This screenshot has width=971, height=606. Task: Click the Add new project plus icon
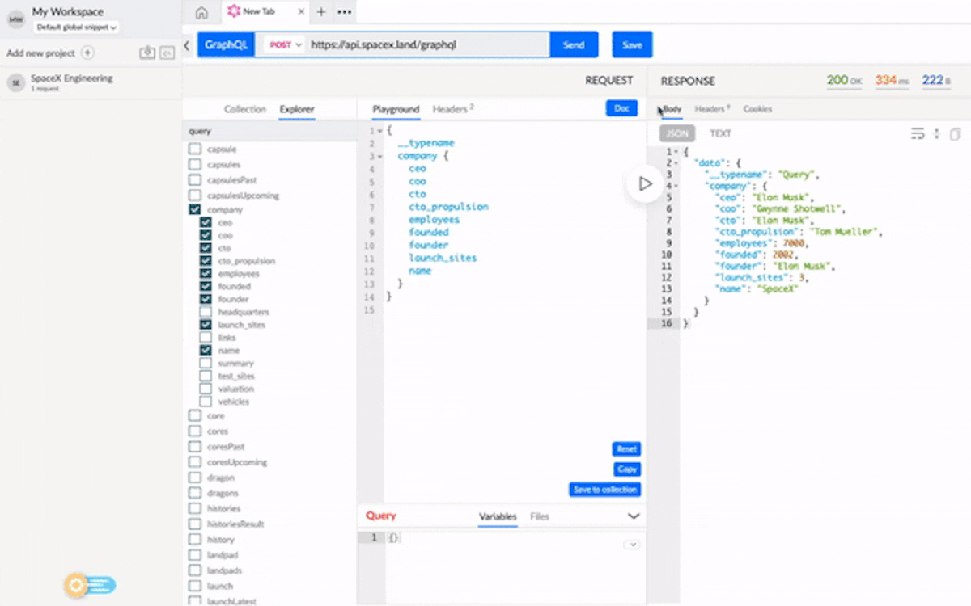point(88,53)
